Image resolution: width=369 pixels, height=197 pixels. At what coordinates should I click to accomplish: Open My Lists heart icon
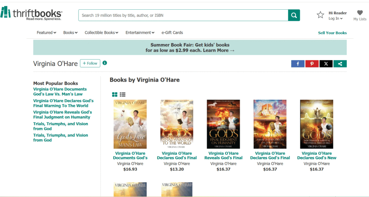[360, 13]
